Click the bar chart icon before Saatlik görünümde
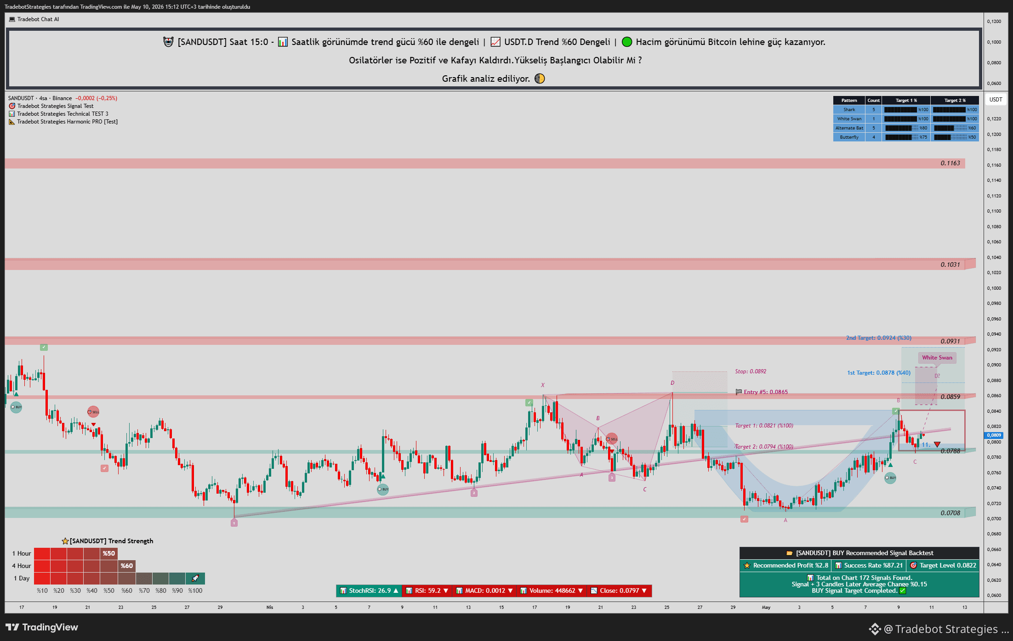The height and width of the screenshot is (641, 1013). [x=283, y=42]
